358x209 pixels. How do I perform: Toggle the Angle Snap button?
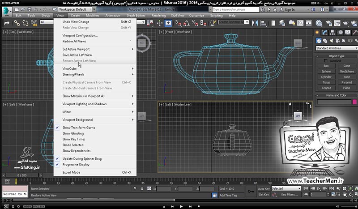pyautogui.click(x=186, y=23)
